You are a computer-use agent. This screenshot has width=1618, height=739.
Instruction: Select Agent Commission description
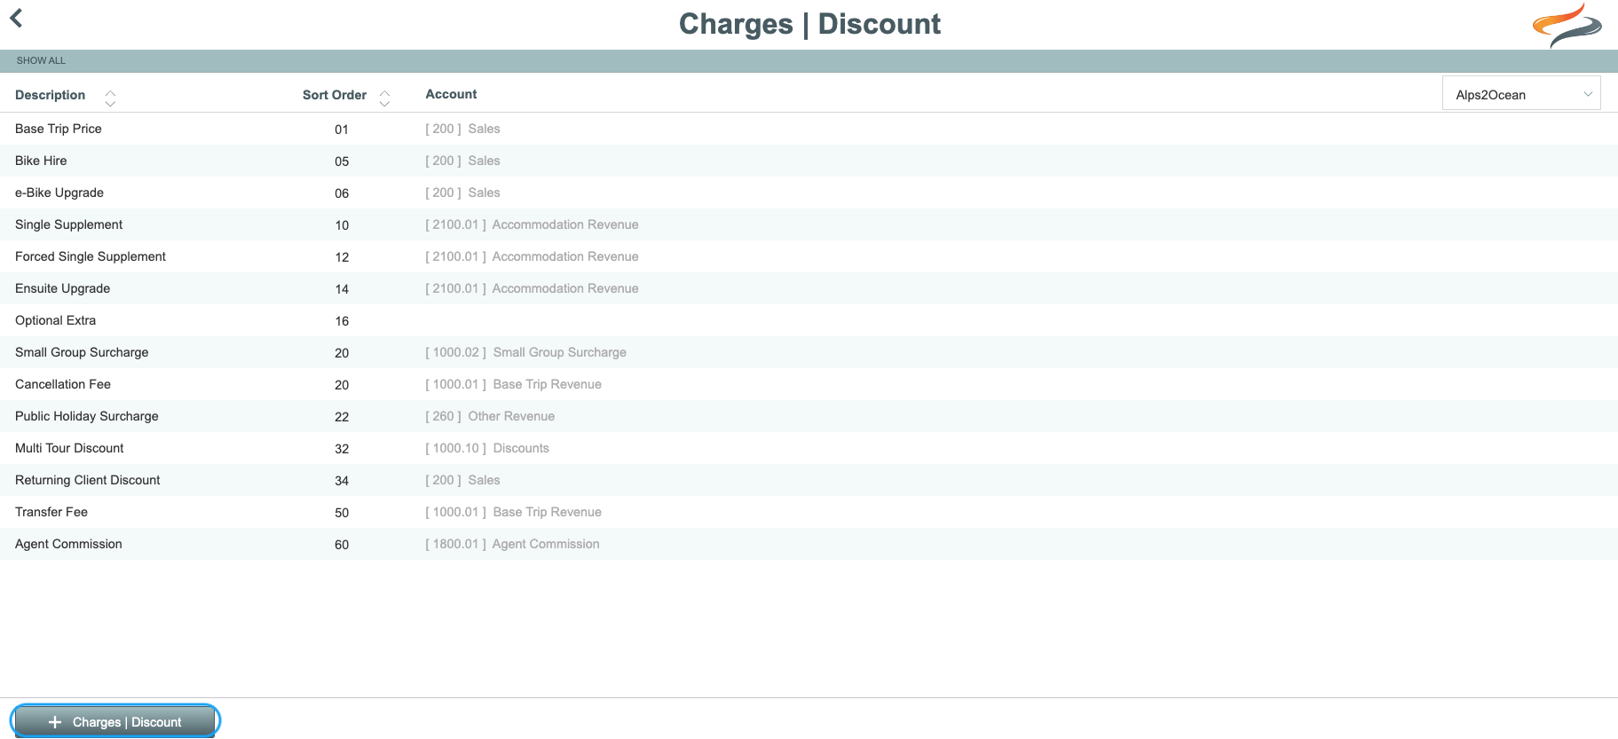pos(68,544)
